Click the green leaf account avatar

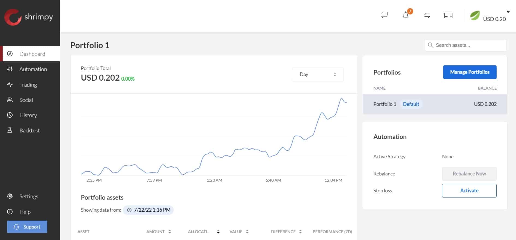click(475, 15)
